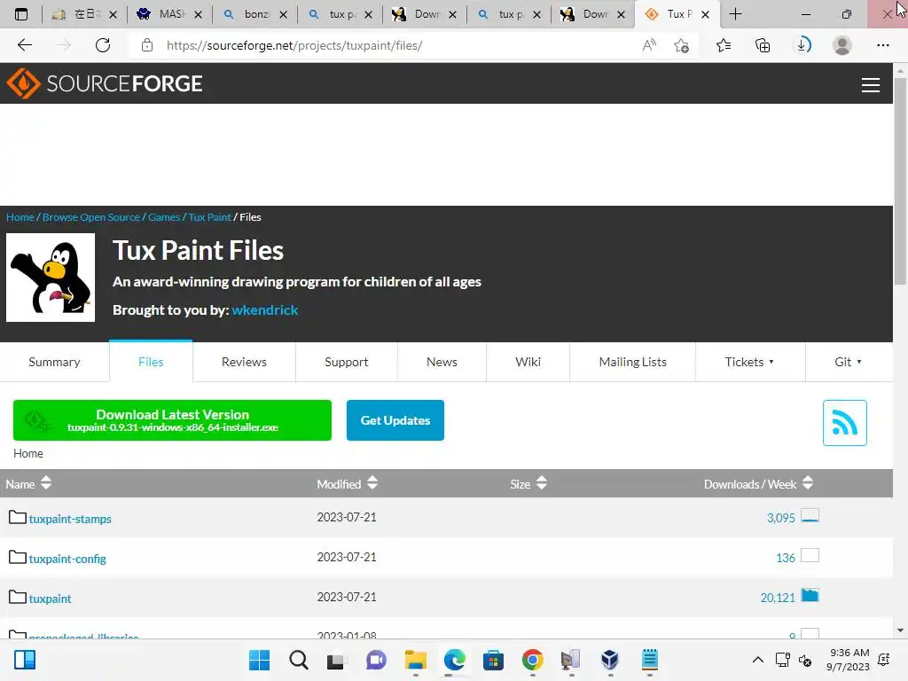Screen dimensions: 908x681
Task: Switch to the Summary tab
Action: tap(54, 362)
